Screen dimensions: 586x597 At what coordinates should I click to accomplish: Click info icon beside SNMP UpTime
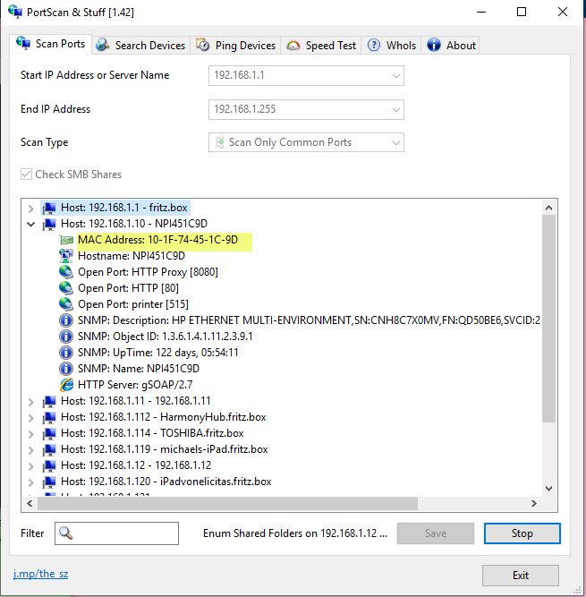pos(66,353)
